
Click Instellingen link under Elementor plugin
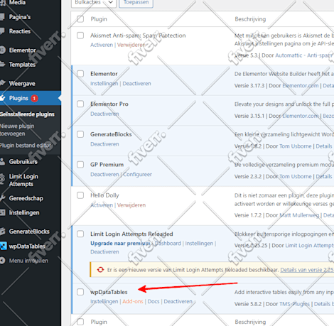pyautogui.click(x=104, y=84)
